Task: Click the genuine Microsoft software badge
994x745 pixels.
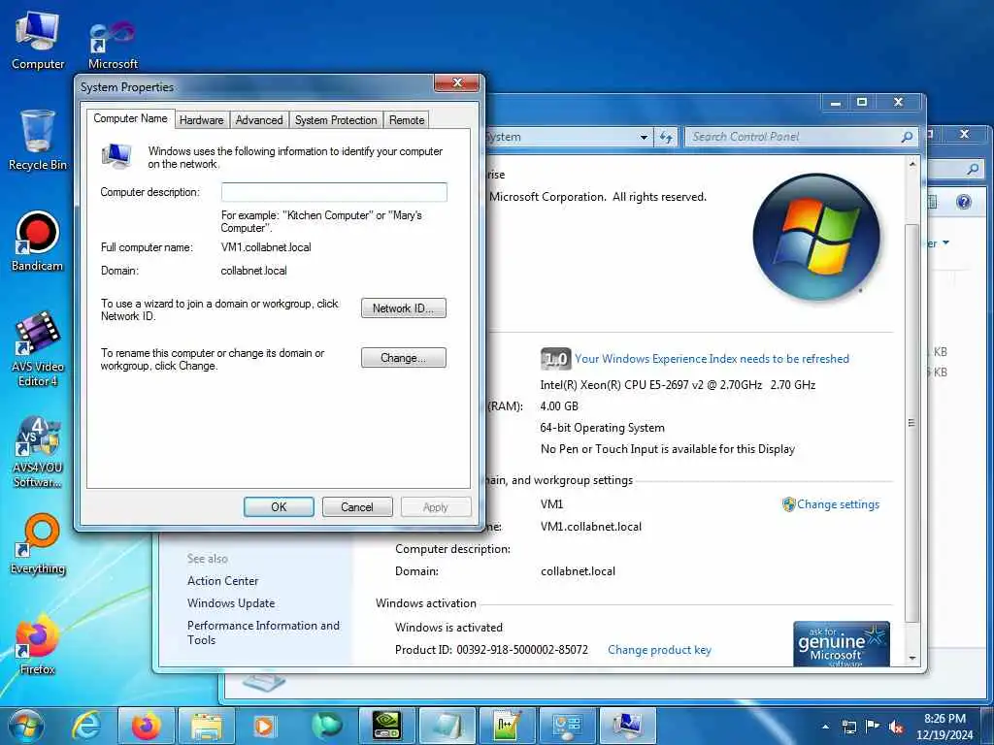Action: tap(842, 644)
